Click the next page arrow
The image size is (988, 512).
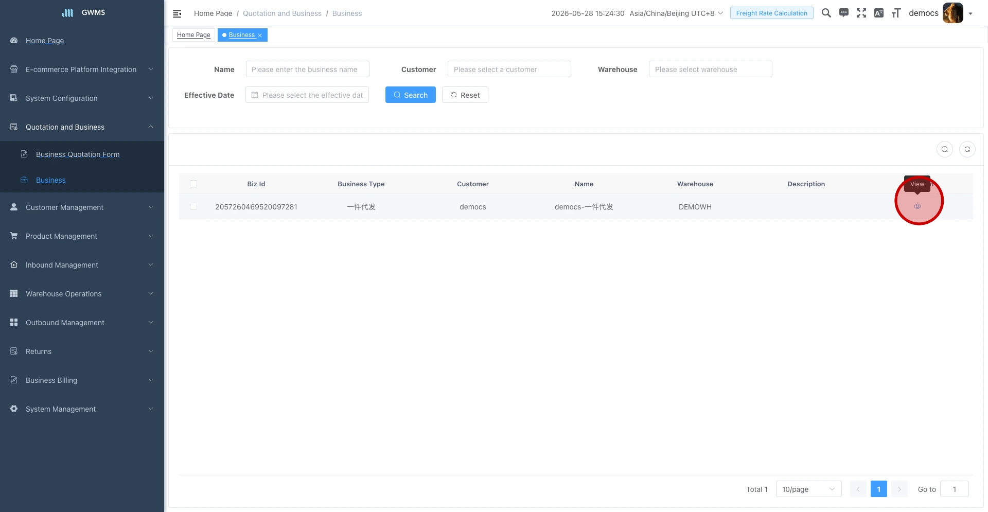click(899, 489)
